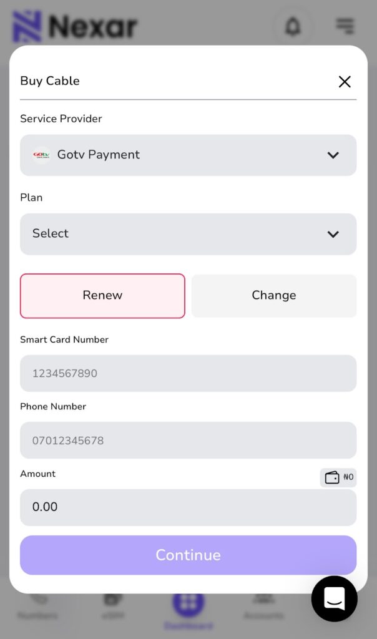Click the wallet balance icon
Image resolution: width=377 pixels, height=639 pixels.
[x=332, y=477]
